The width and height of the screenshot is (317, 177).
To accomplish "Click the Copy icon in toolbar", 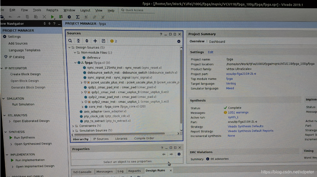I will 27,17.
